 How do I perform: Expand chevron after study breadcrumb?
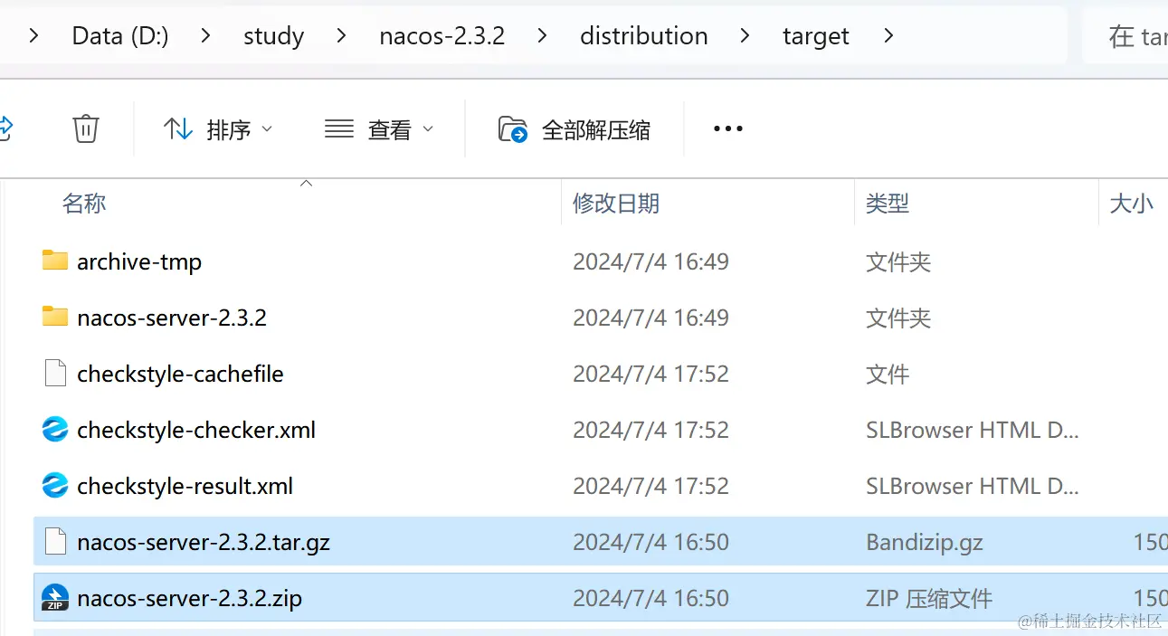[341, 36]
